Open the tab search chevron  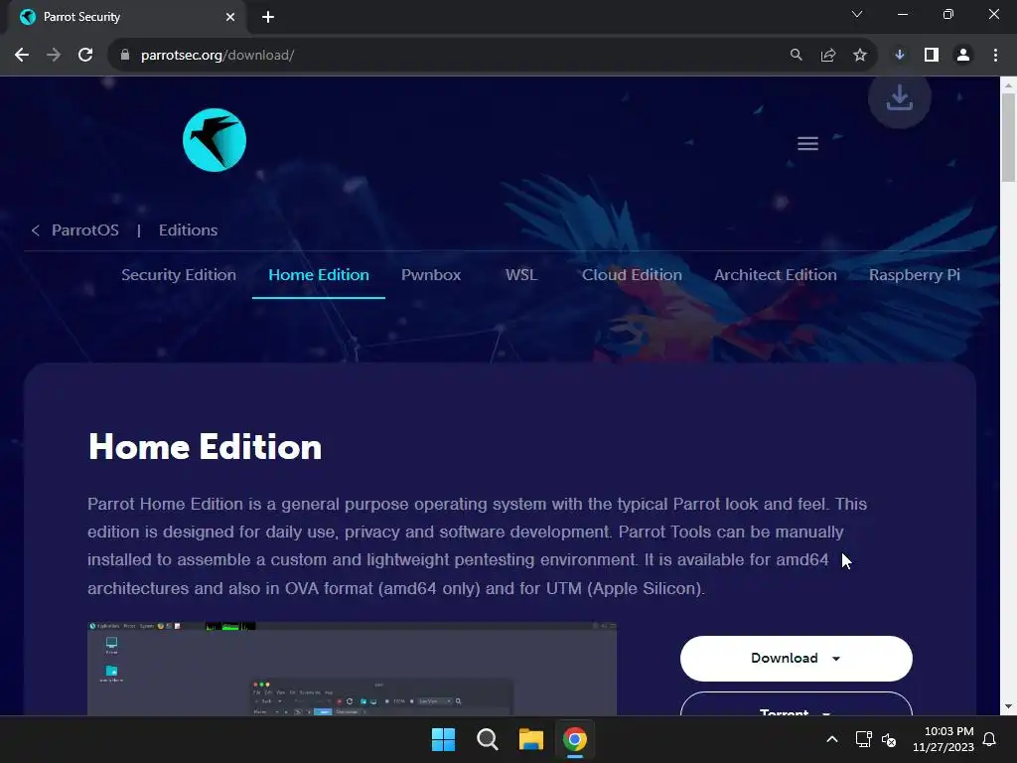857,14
